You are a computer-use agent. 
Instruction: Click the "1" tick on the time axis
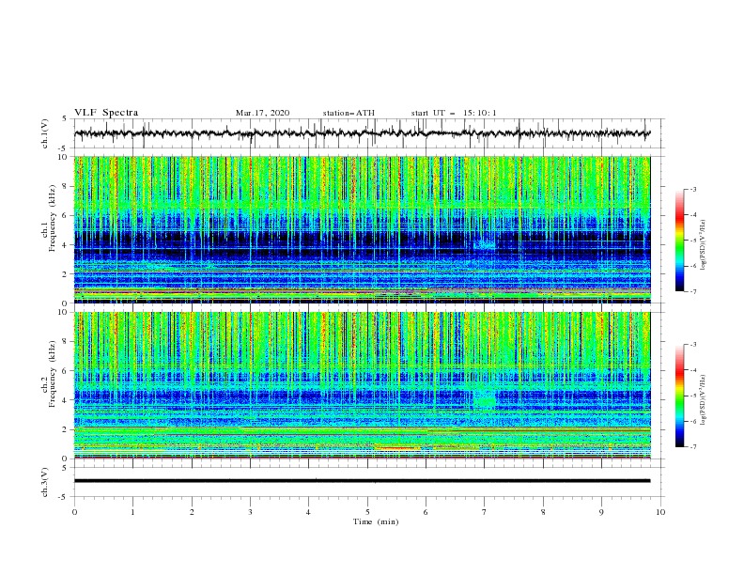coord(132,512)
